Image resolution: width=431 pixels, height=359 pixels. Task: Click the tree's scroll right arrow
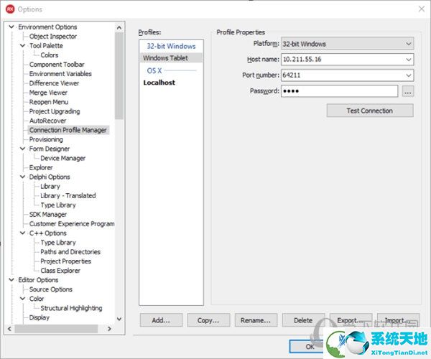tap(109, 329)
